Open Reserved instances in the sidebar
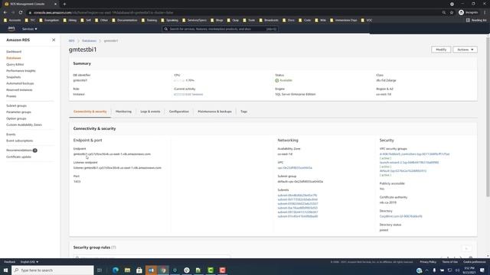 pos(19,90)
